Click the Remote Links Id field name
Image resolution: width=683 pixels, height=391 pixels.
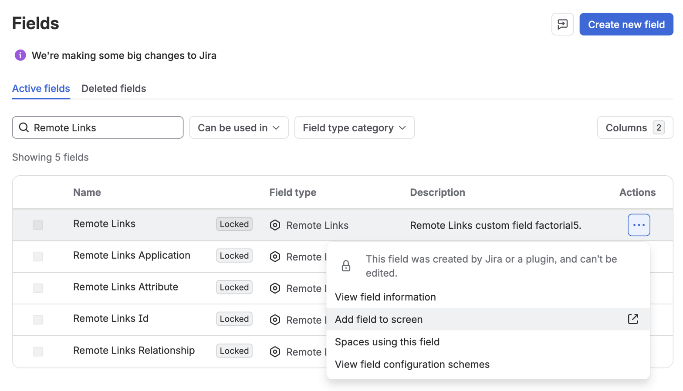pyautogui.click(x=111, y=318)
